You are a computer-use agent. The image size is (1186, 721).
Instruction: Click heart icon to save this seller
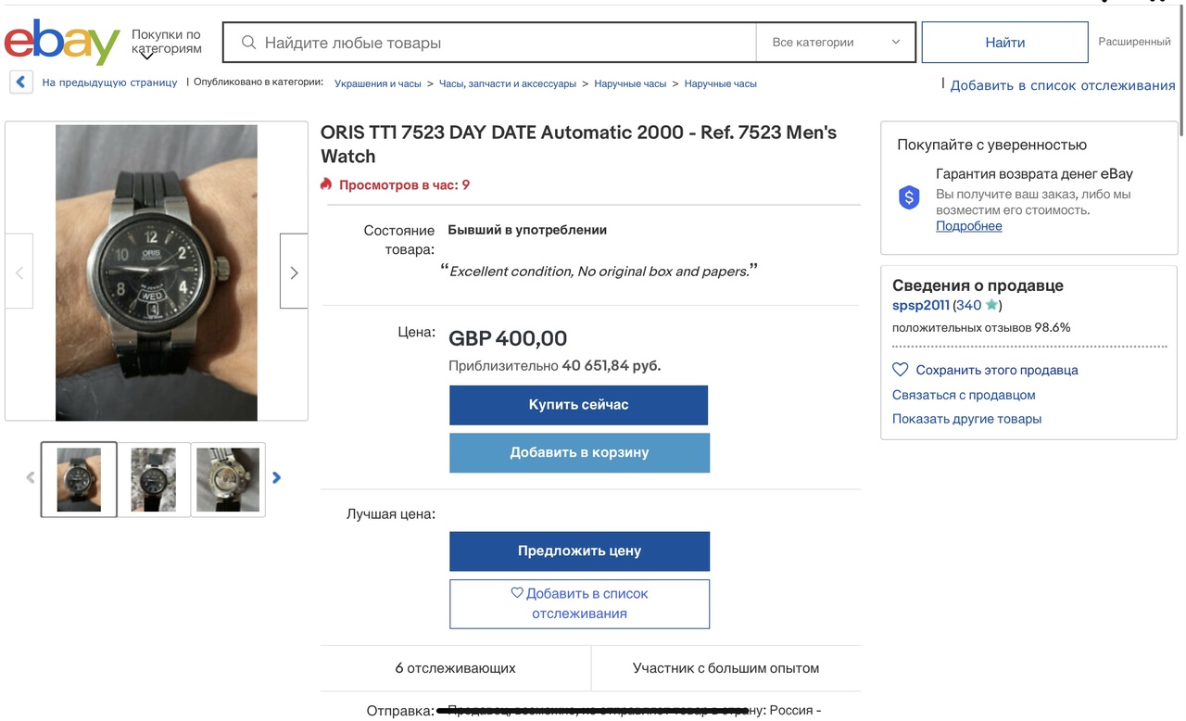pos(900,370)
